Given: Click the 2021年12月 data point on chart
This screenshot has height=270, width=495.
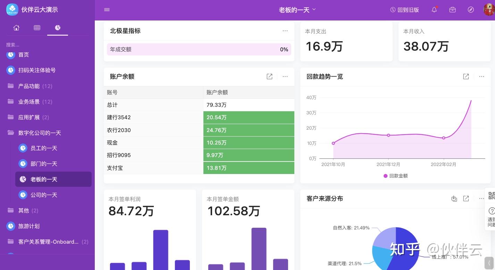Looking at the screenshot, I should pyautogui.click(x=388, y=135).
